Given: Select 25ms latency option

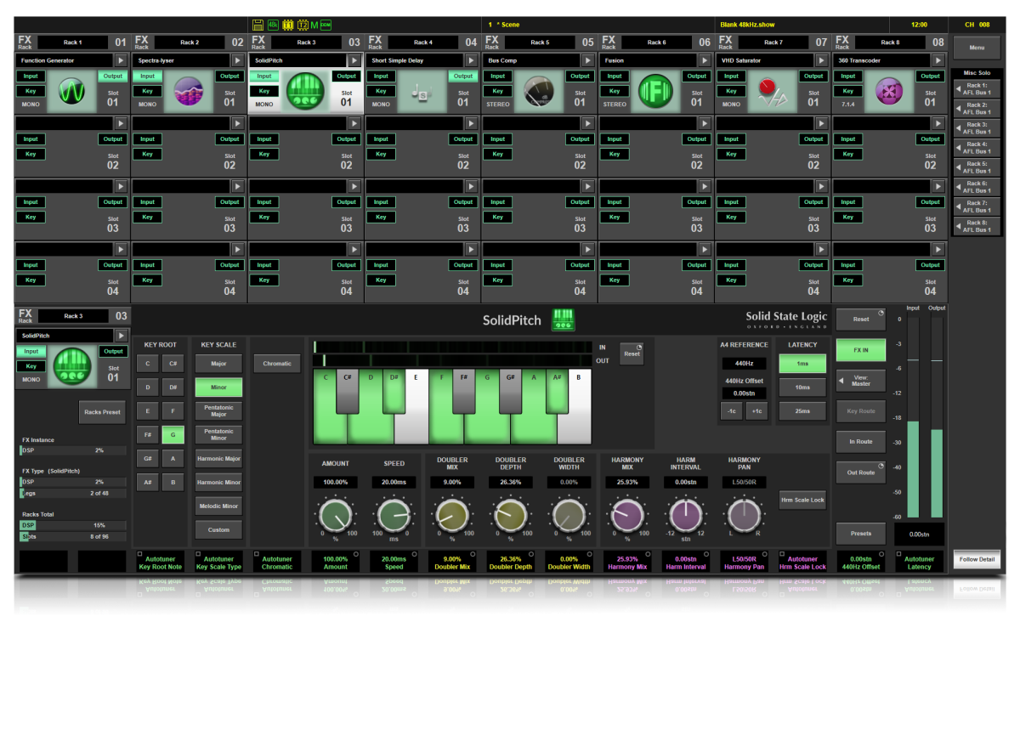Looking at the screenshot, I should pos(802,410).
